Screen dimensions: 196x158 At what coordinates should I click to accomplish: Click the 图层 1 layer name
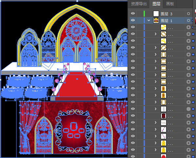166,21
